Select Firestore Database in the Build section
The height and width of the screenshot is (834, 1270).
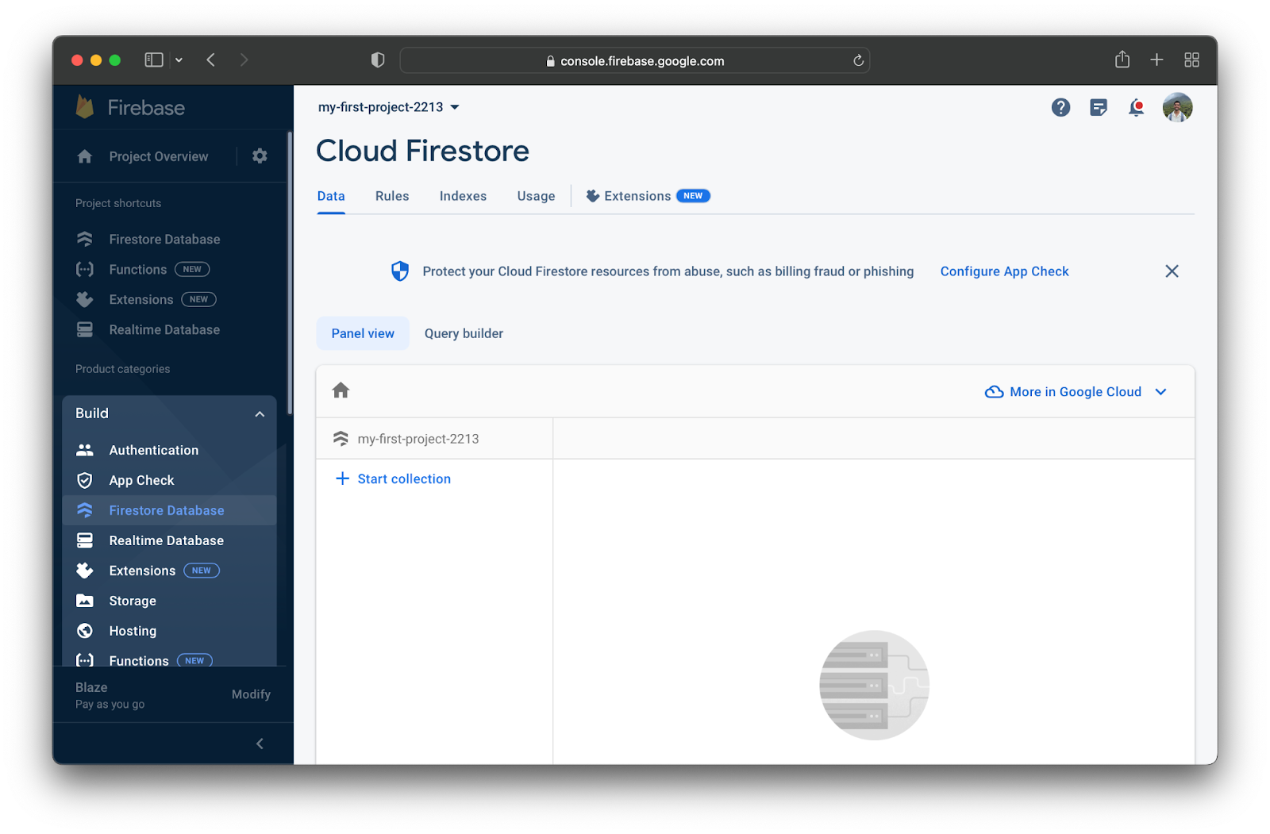pyautogui.click(x=169, y=510)
